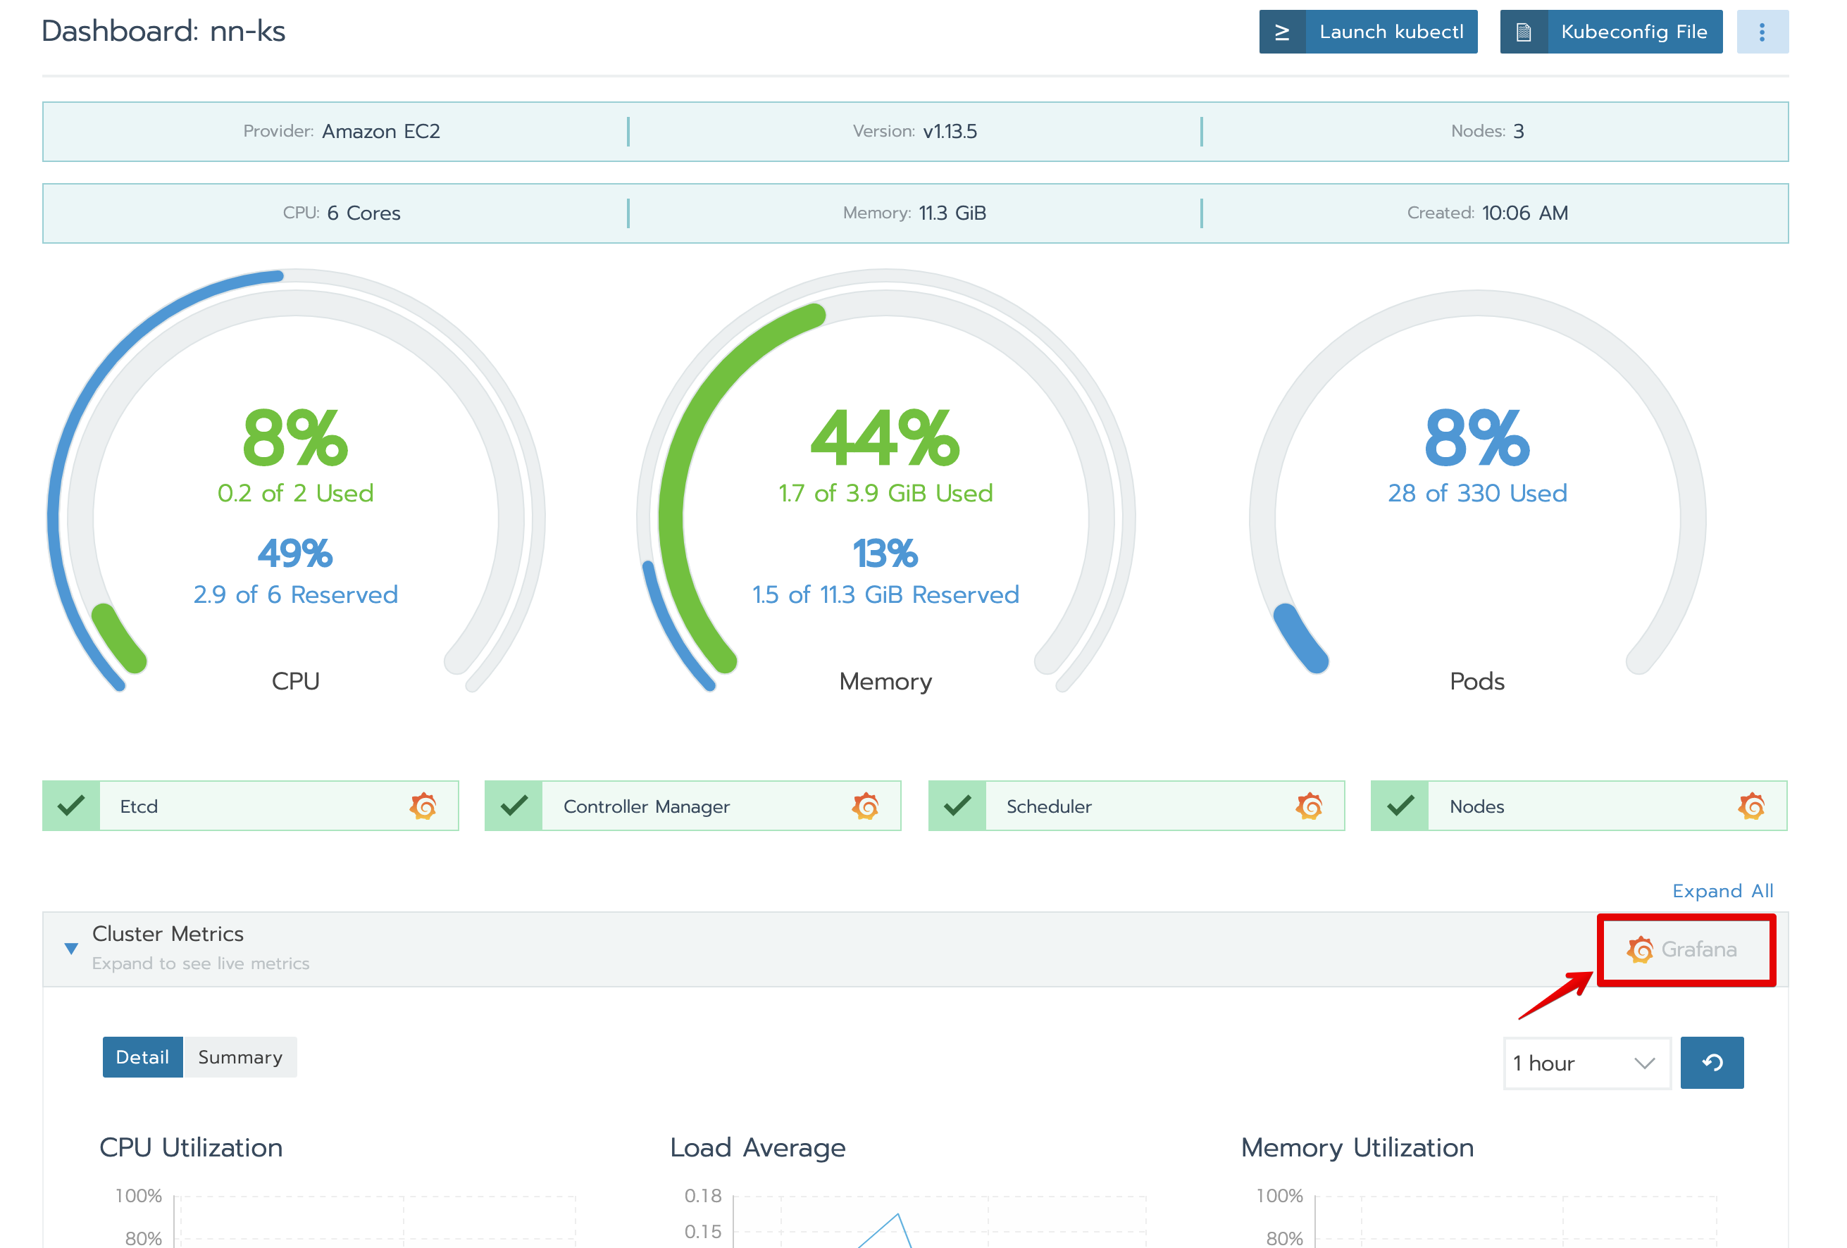Click the Scheduler status checkmark

pos(958,806)
